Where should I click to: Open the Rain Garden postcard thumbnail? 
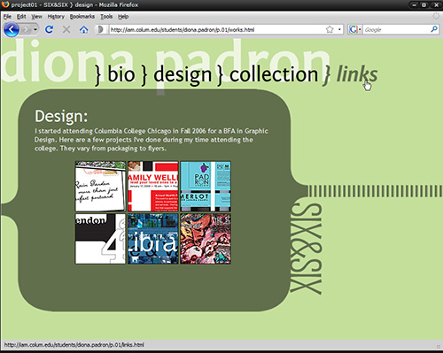pos(100,187)
